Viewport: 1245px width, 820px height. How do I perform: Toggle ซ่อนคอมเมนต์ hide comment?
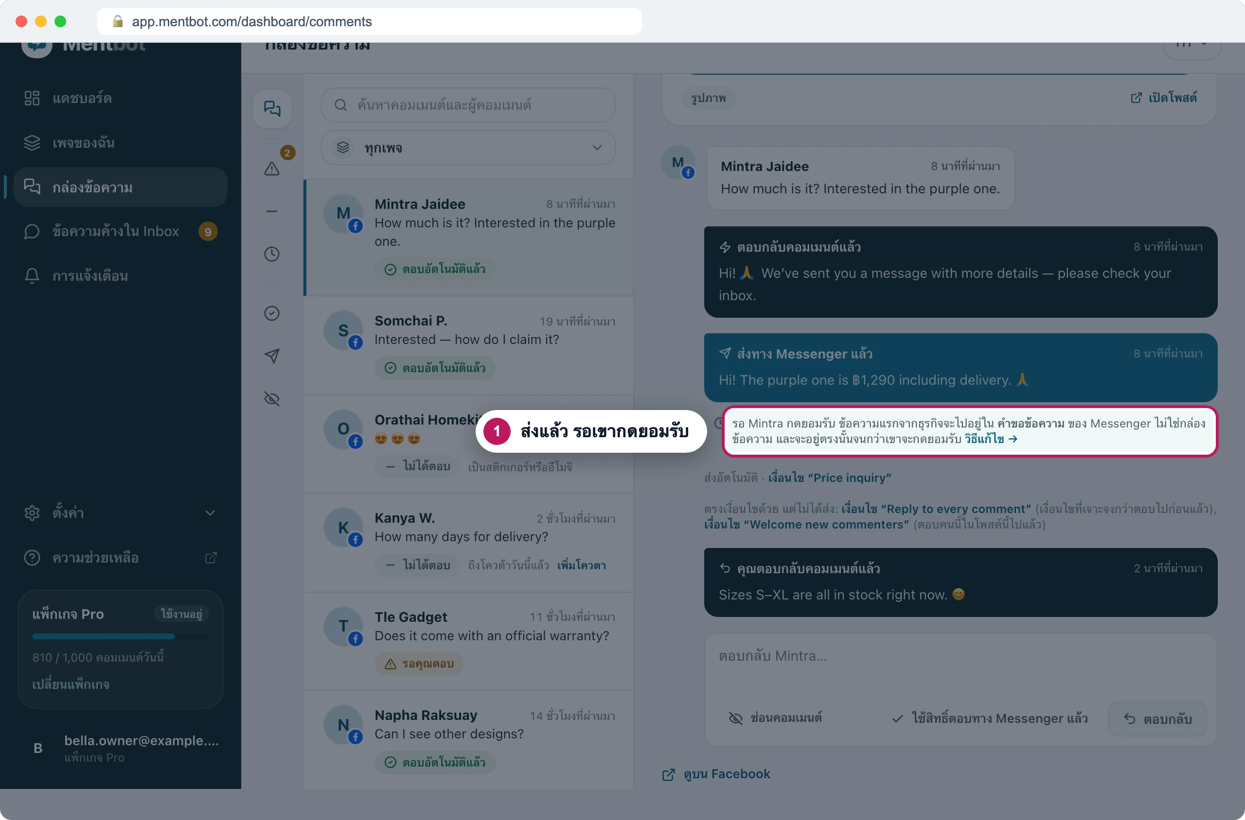775,718
